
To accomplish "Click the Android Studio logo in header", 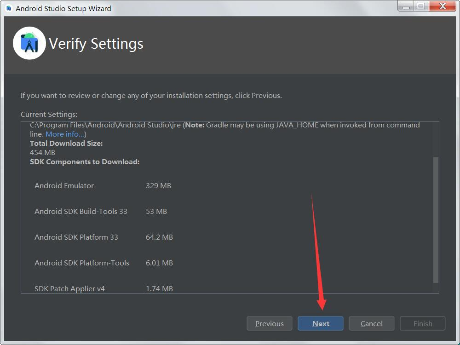I will pos(29,43).
